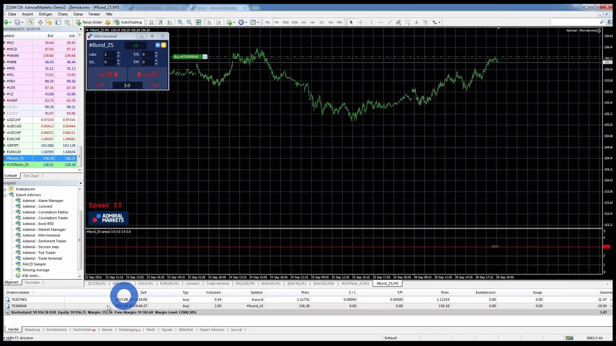616x346 pixels.
Task: Select the cursor arrow tool
Action: (351, 22)
